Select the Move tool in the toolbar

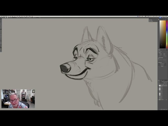1,20
